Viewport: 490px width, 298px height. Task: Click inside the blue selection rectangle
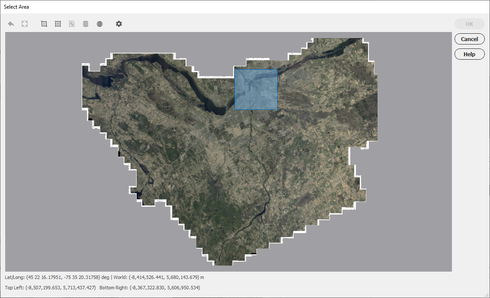256,90
